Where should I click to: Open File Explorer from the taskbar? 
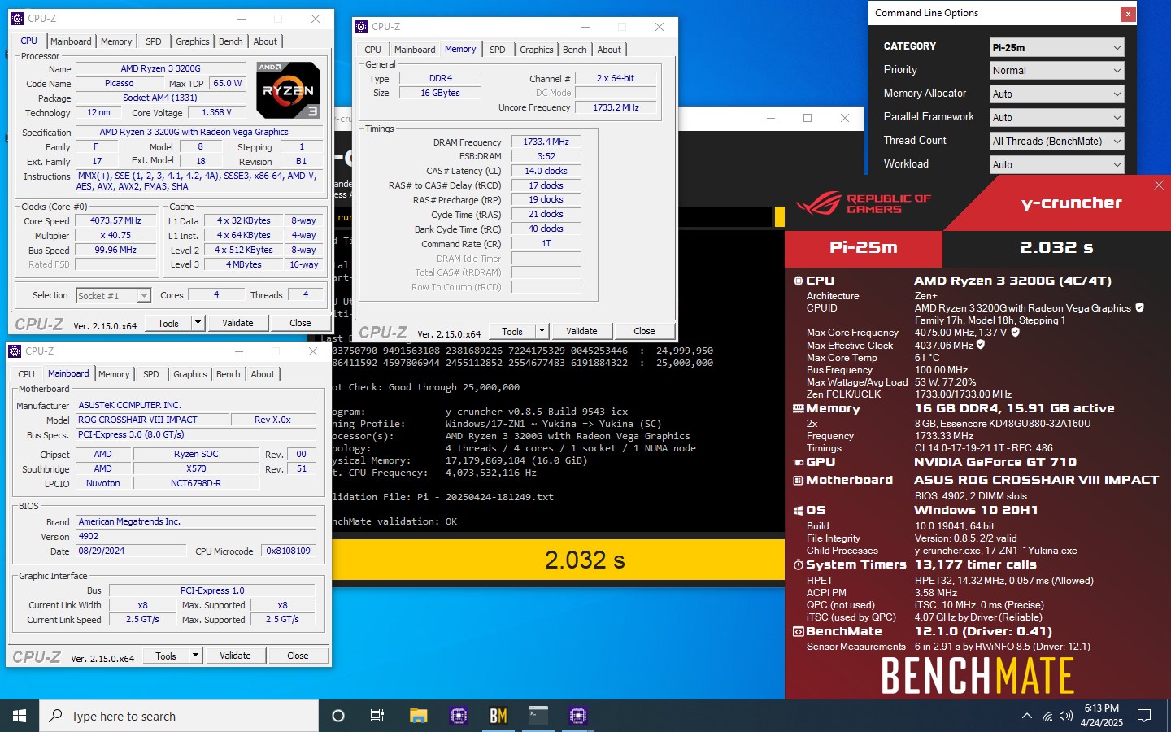point(418,716)
